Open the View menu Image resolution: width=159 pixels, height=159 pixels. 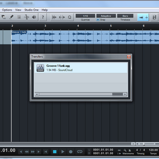tap(18, 10)
